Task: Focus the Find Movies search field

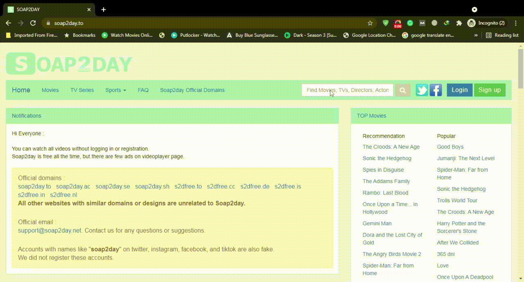Action: click(348, 90)
